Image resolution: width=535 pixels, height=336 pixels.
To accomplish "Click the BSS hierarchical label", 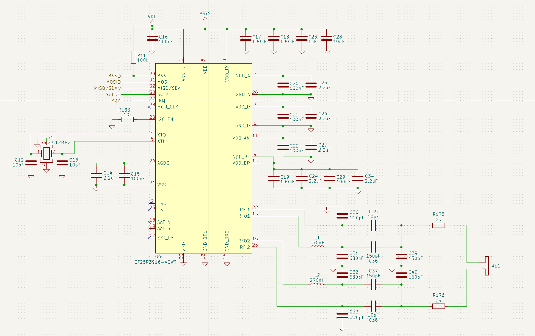I will tap(115, 76).
